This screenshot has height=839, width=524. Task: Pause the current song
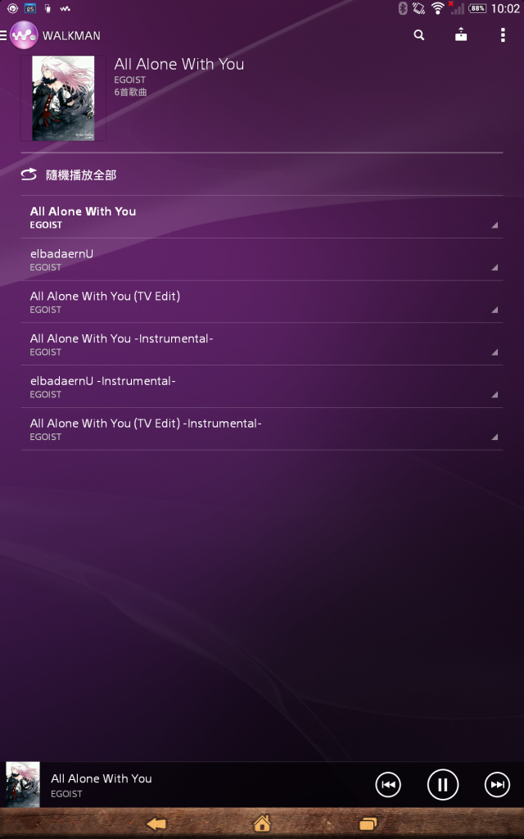tap(443, 784)
